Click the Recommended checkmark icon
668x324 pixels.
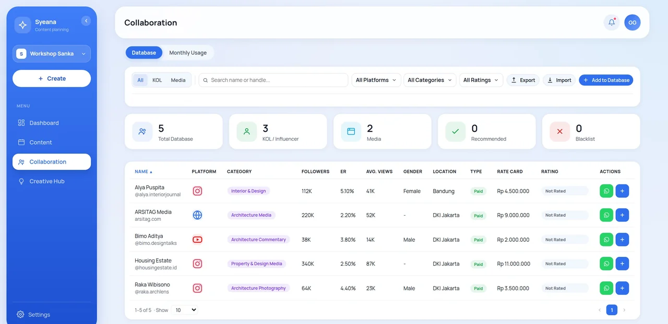[x=456, y=132]
